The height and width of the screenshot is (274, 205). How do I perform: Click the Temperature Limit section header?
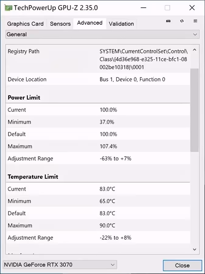[x=33, y=177]
